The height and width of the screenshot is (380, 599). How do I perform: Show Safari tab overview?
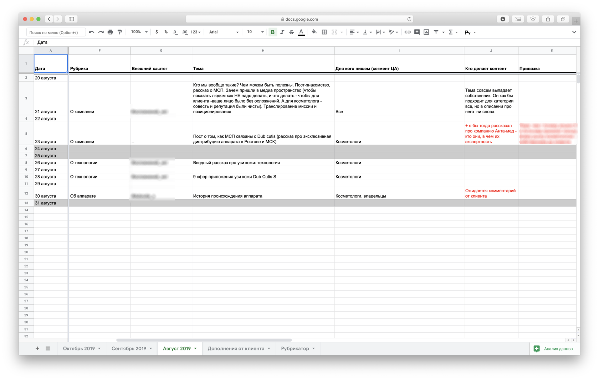(x=563, y=19)
